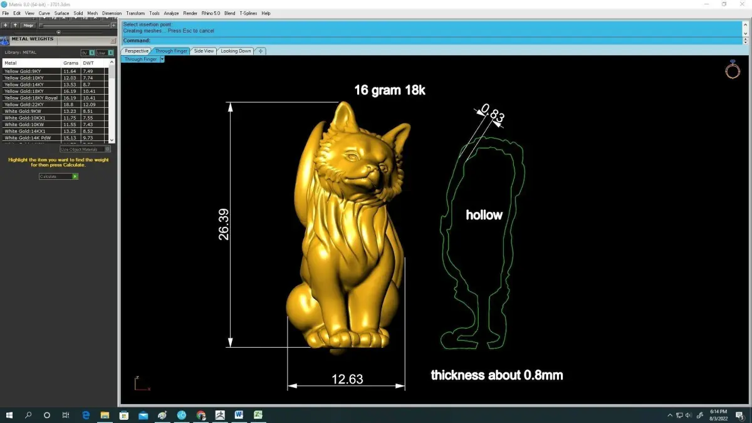Select White Gold:10KW row
The width and height of the screenshot is (752, 423).
pyautogui.click(x=55, y=124)
